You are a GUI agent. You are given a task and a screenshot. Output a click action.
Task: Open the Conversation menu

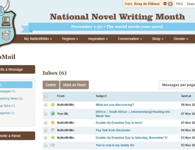[x=130, y=39]
